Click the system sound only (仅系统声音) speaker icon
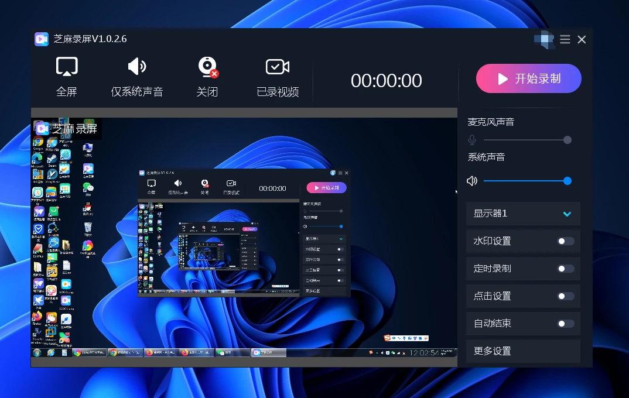The image size is (629, 398). tap(136, 67)
